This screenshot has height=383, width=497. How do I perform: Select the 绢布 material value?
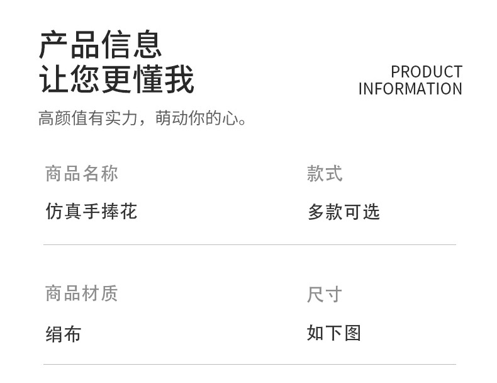(63, 334)
